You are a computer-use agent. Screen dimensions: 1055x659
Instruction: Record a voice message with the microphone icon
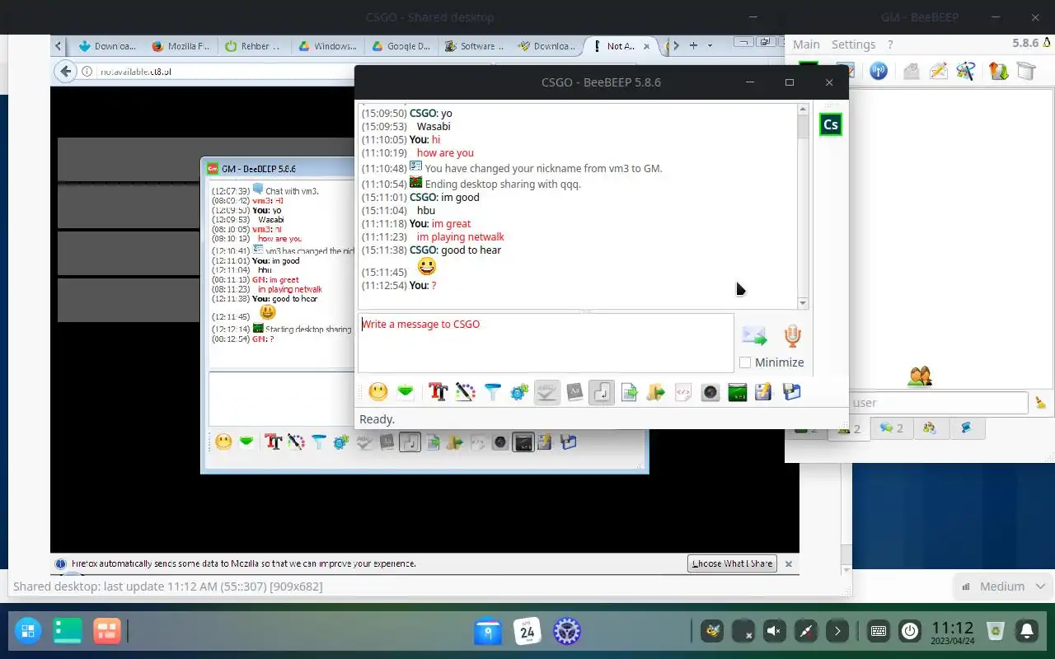click(792, 335)
